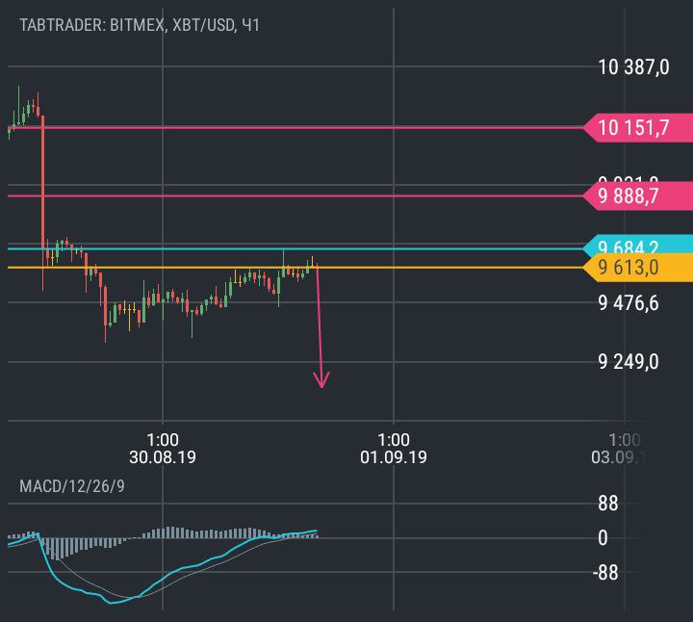Click the -88 MACD scale label
693x622 pixels.
pyautogui.click(x=605, y=573)
